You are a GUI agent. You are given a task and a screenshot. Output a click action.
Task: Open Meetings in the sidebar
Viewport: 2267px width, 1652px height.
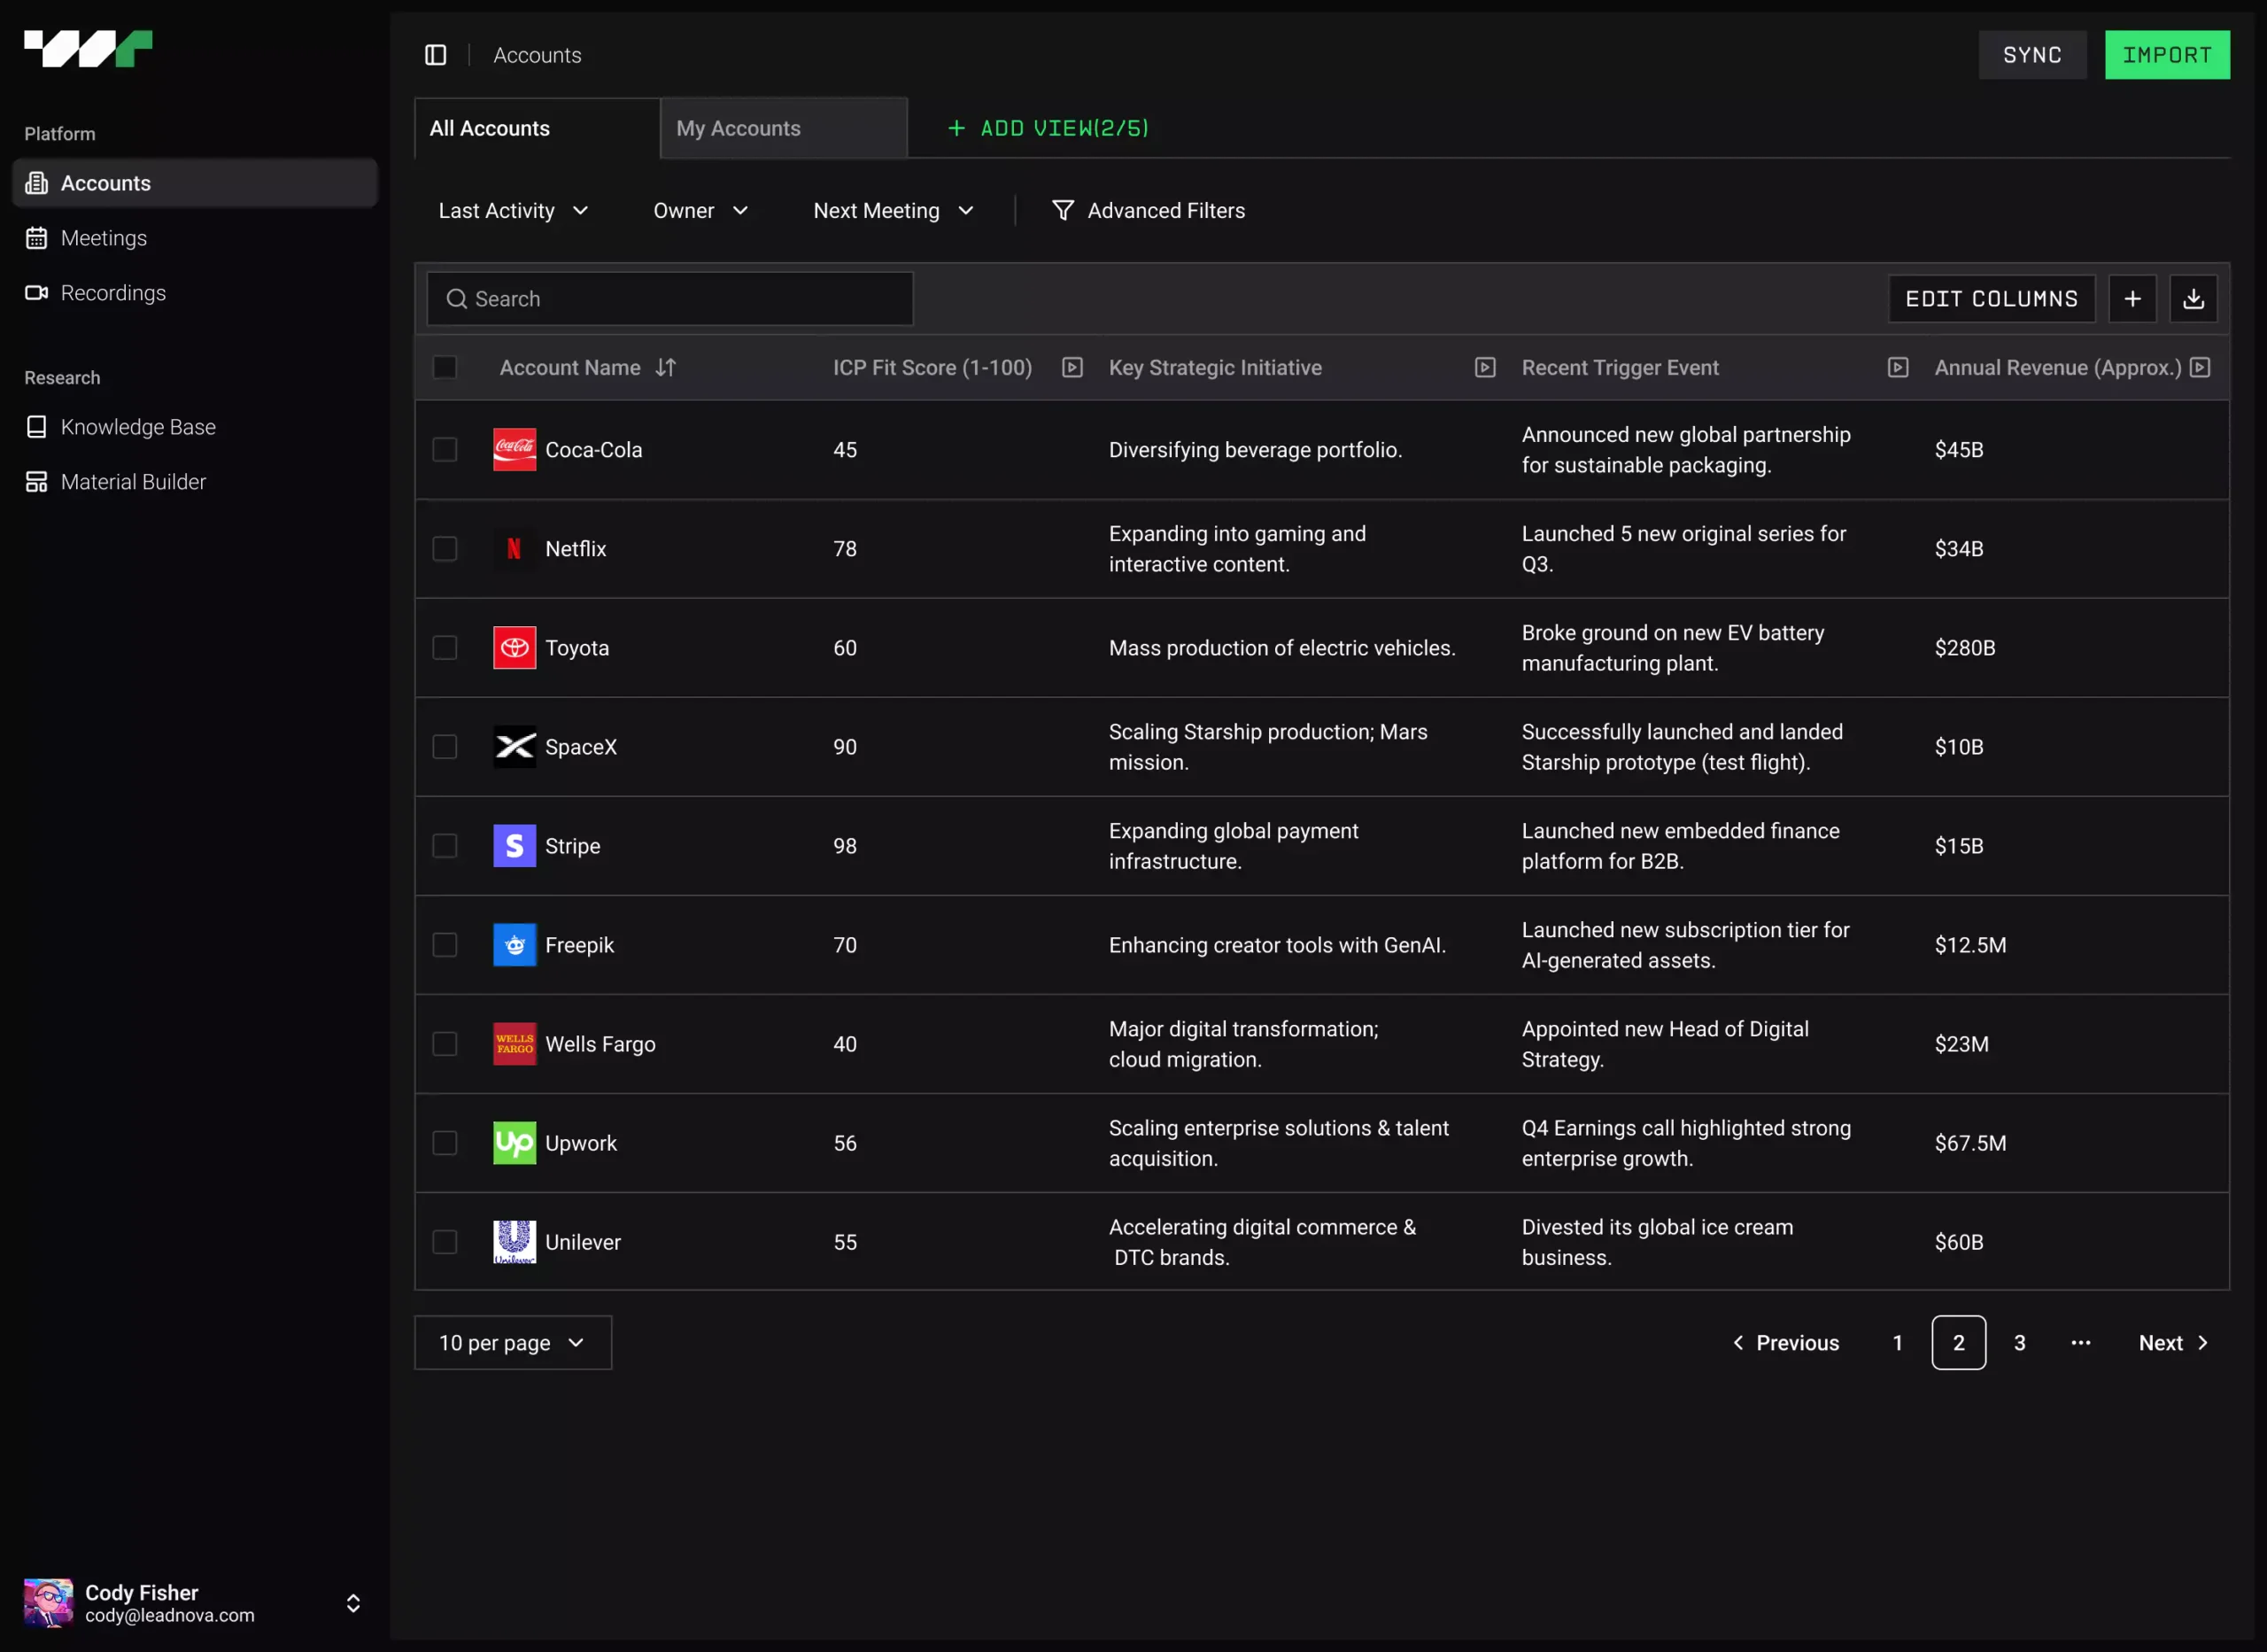click(195, 238)
